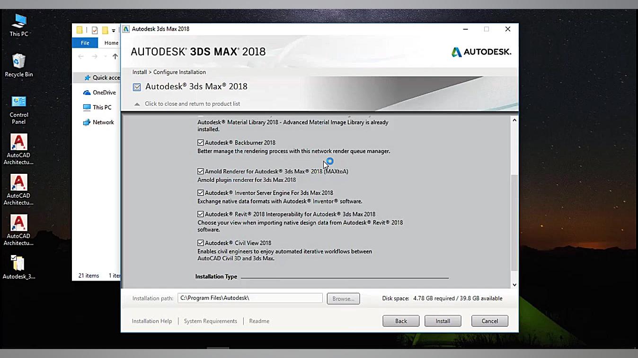The width and height of the screenshot is (638, 358).
Task: Click the new folder icon in Explorer title bar
Action: point(105,30)
